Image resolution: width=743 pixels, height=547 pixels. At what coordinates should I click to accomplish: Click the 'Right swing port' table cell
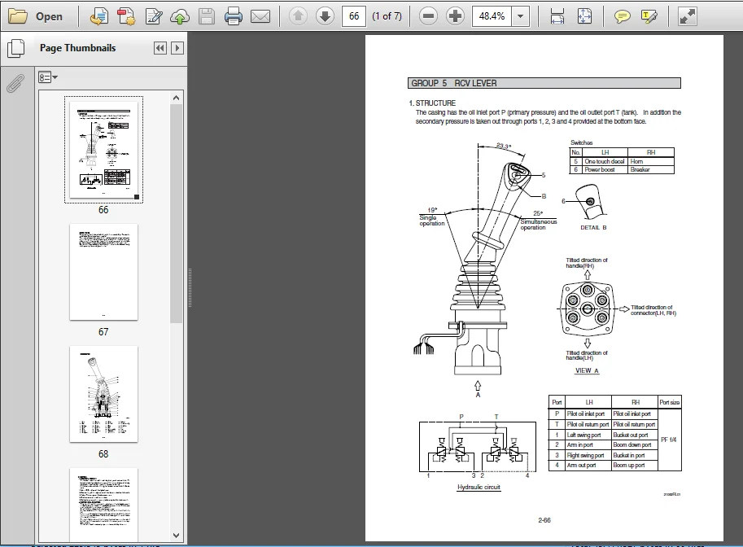tap(588, 455)
